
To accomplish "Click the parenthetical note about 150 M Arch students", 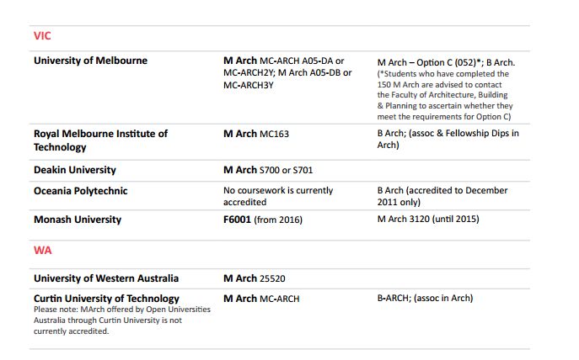I will click(445, 95).
